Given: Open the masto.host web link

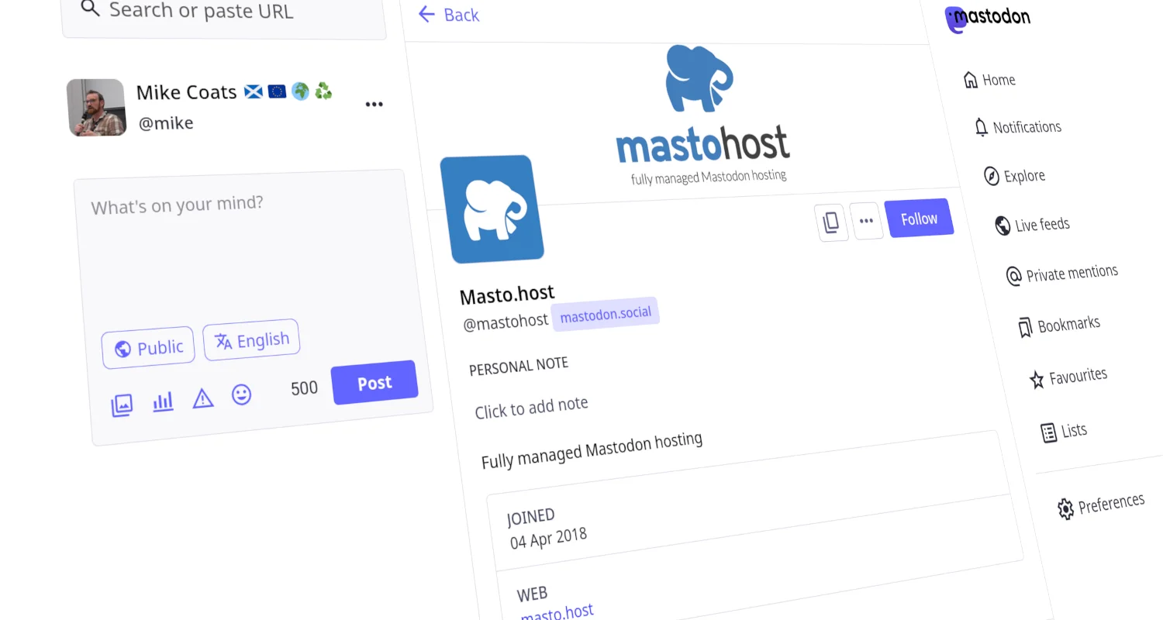Looking at the screenshot, I should pyautogui.click(x=557, y=614).
